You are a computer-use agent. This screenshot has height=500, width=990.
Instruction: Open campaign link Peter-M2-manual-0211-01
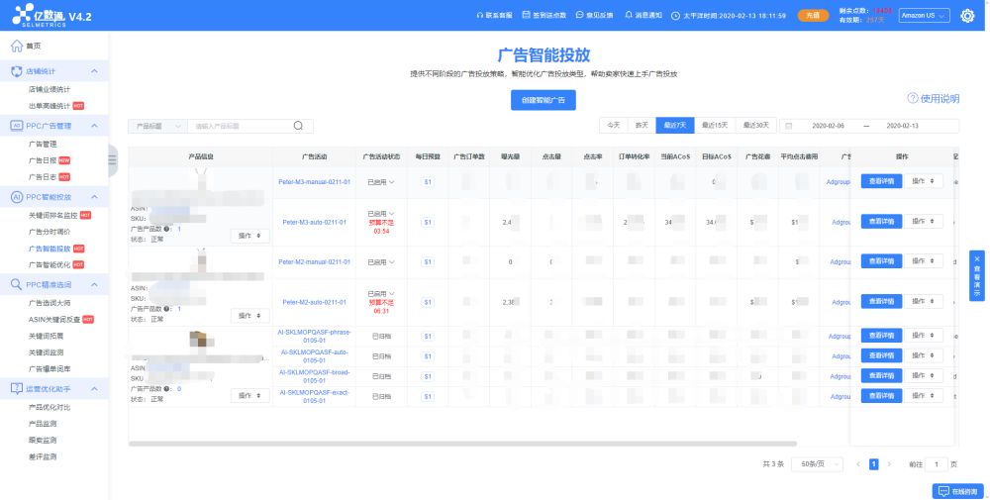[315, 262]
